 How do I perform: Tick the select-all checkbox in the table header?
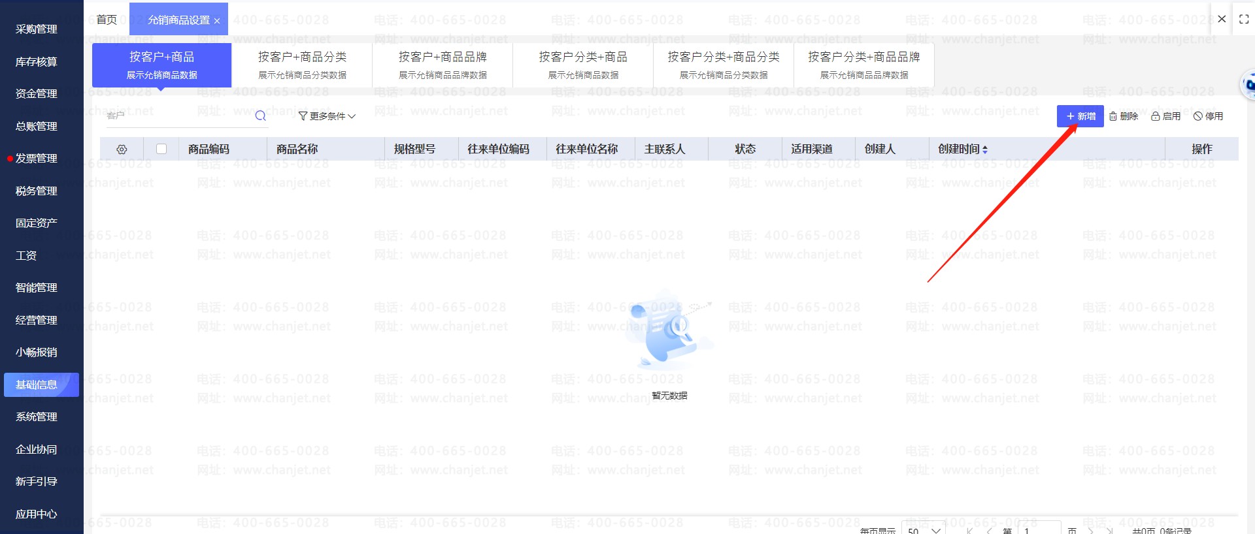[x=161, y=149]
